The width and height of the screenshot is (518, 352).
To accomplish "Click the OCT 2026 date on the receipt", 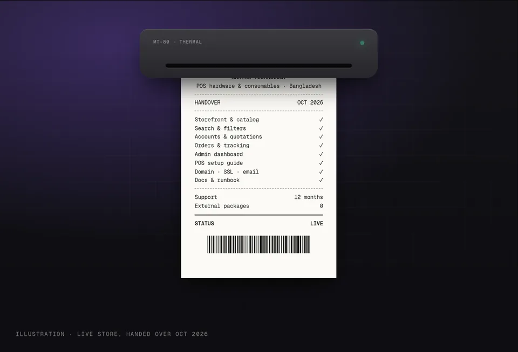I will (310, 102).
